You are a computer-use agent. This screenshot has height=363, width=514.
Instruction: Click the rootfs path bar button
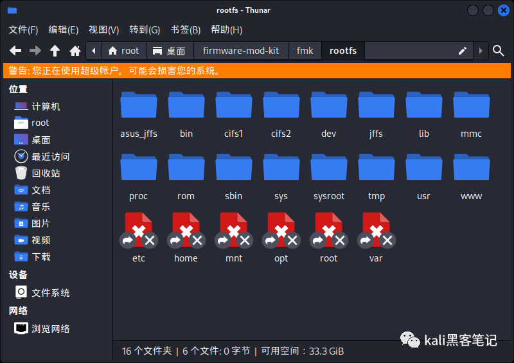[343, 51]
